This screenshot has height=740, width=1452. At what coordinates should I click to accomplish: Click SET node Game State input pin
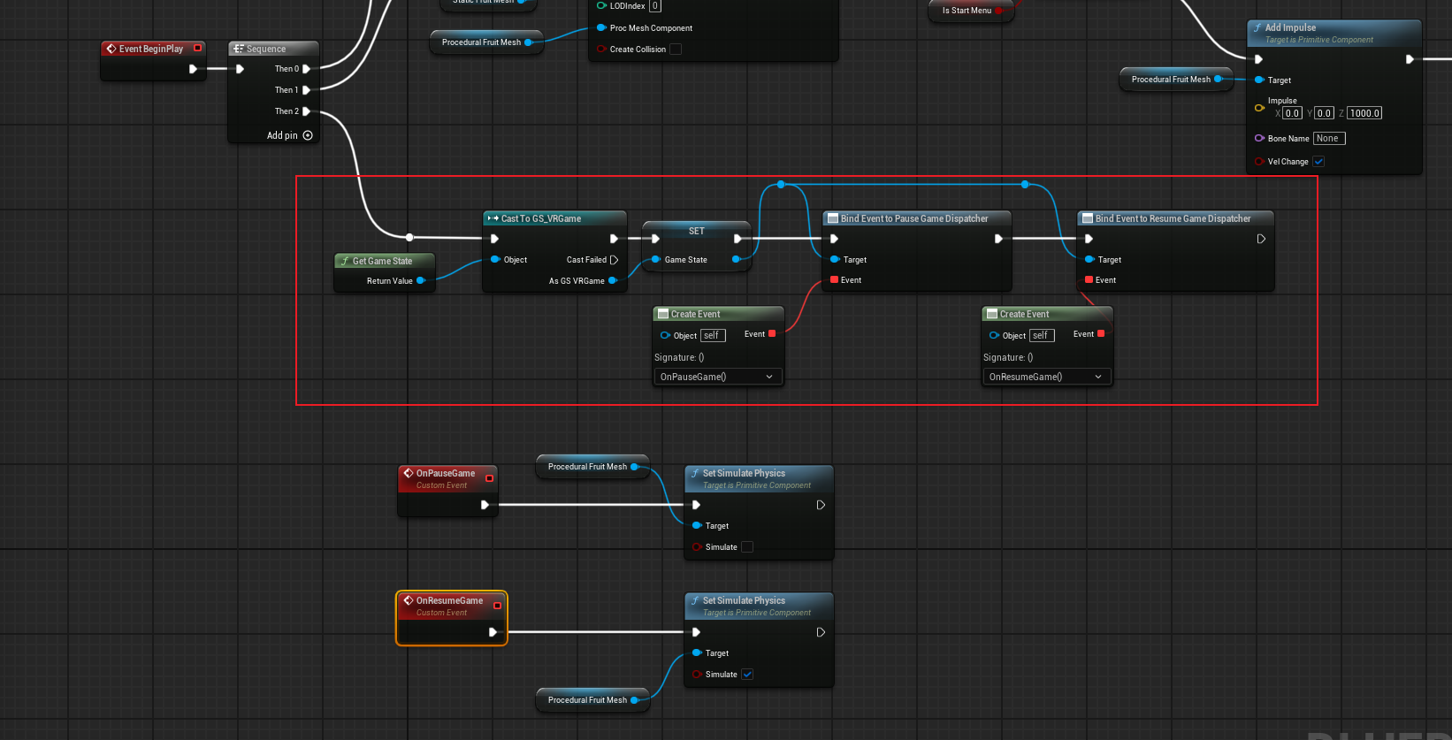[x=655, y=260]
